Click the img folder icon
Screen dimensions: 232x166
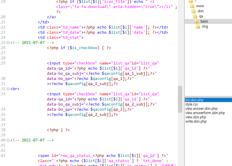[x=198, y=27]
